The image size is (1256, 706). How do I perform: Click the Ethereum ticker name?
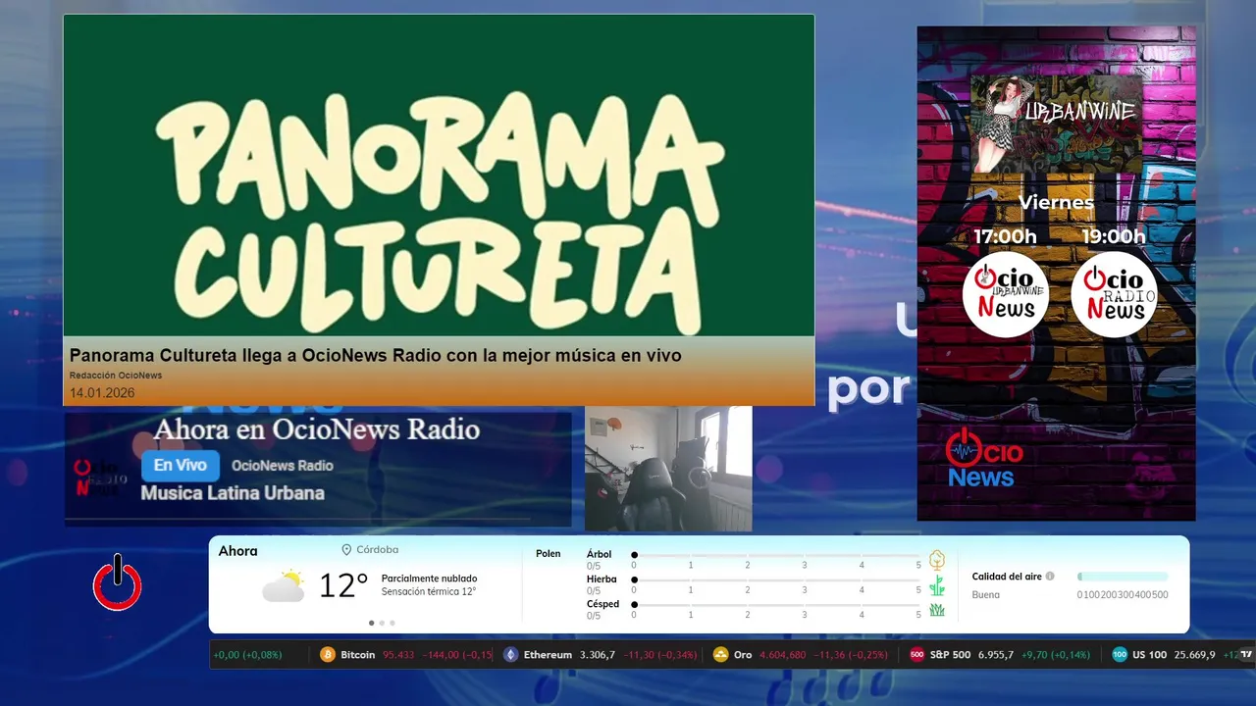point(548,655)
